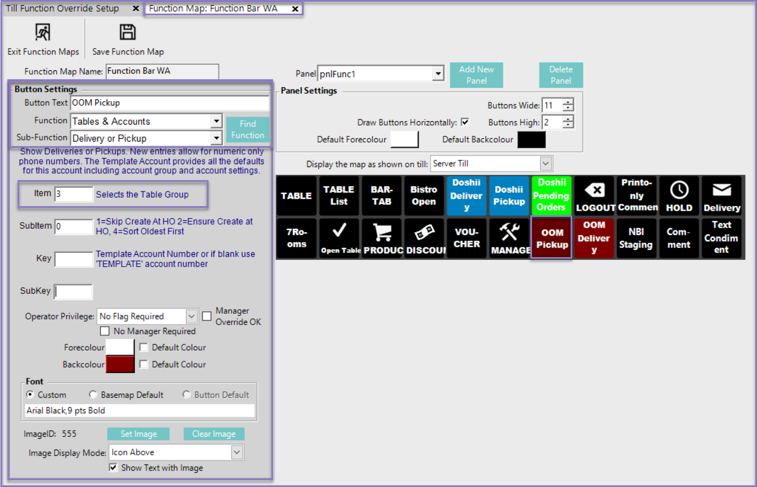This screenshot has width=757, height=487.
Task: Click the Save Function Map icon
Action: click(127, 33)
